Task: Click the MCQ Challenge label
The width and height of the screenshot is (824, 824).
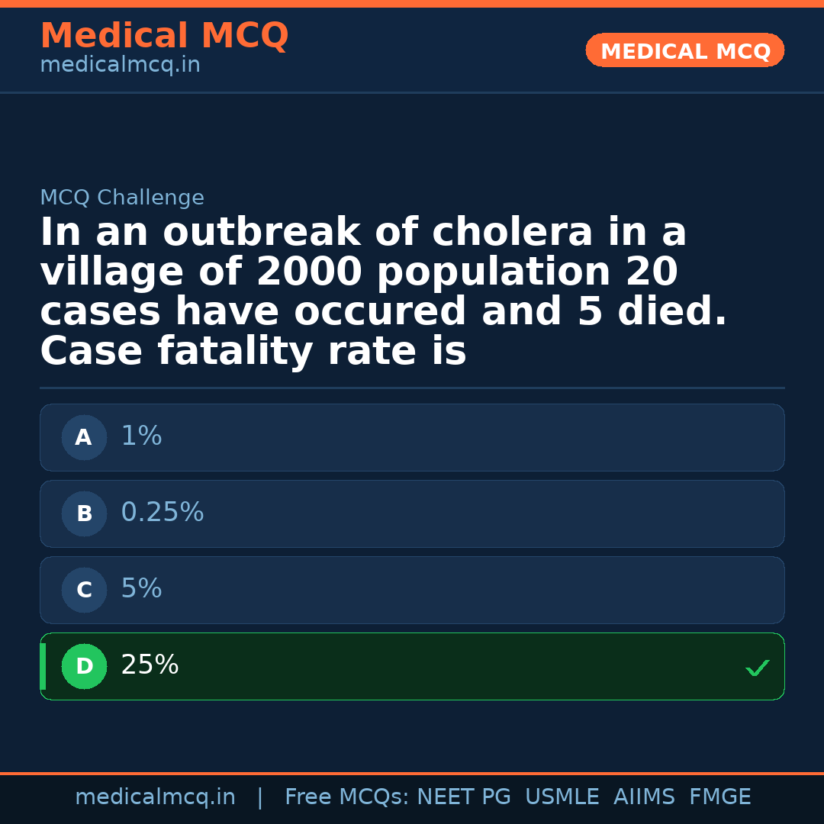Action: [x=122, y=198]
